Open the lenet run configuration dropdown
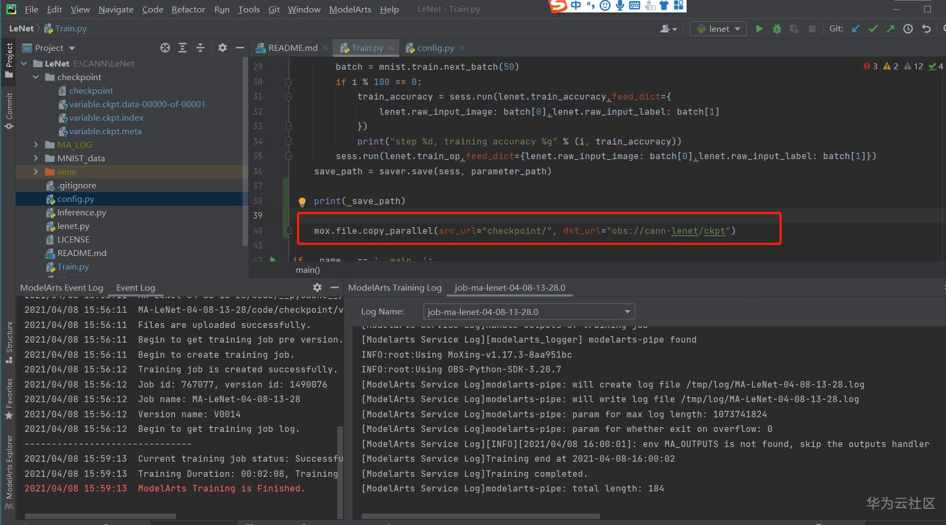The height and width of the screenshot is (525, 946). click(718, 29)
